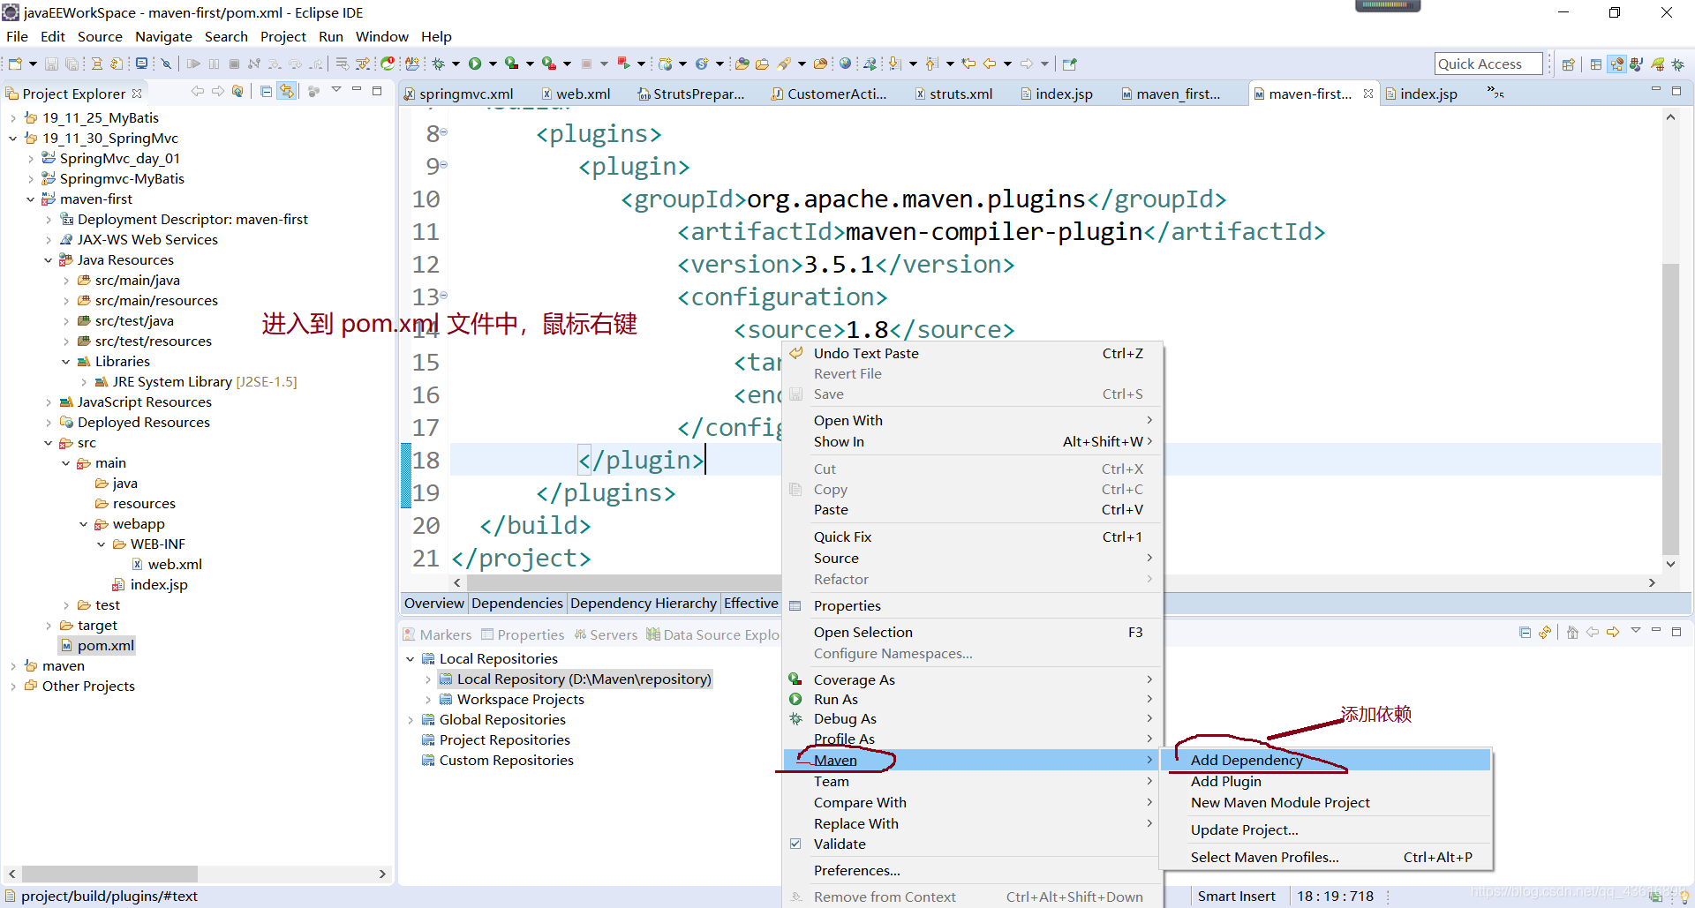Close the Project Explorer view tab

(137, 94)
